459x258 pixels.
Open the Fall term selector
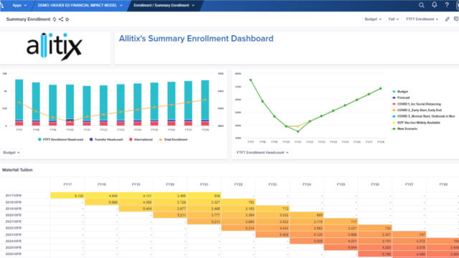pyautogui.click(x=394, y=19)
